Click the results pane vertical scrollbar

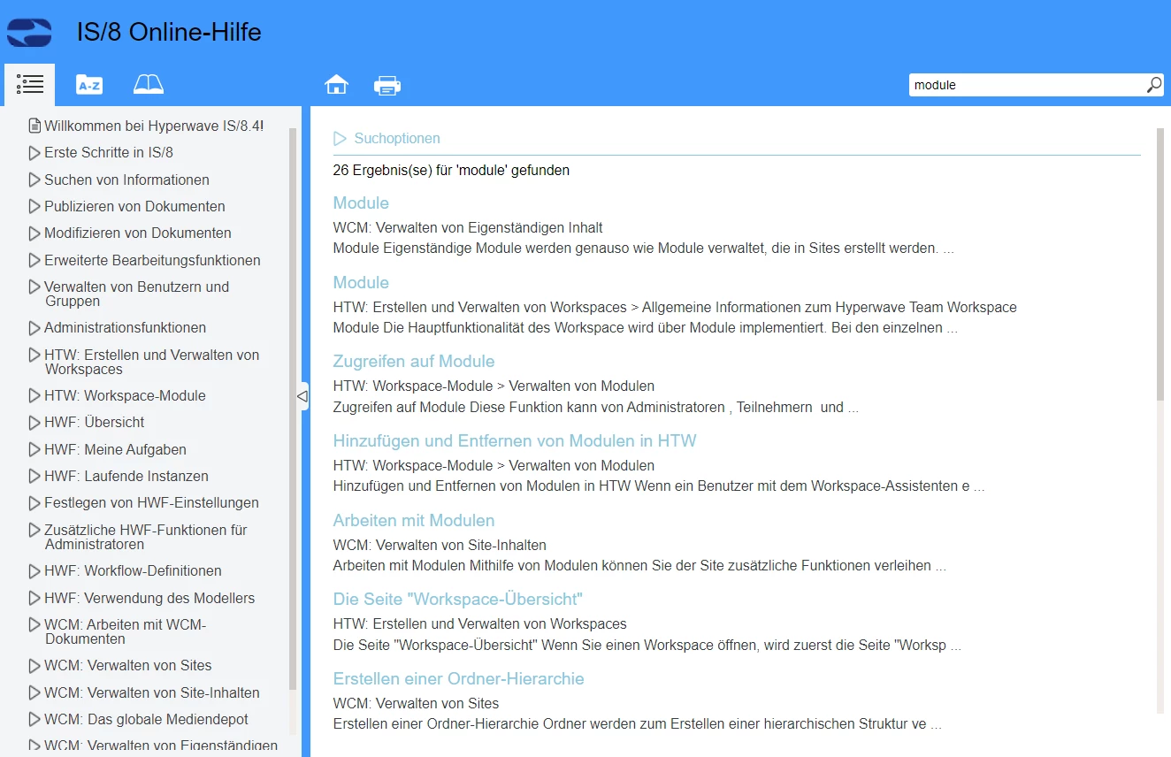1160,264
